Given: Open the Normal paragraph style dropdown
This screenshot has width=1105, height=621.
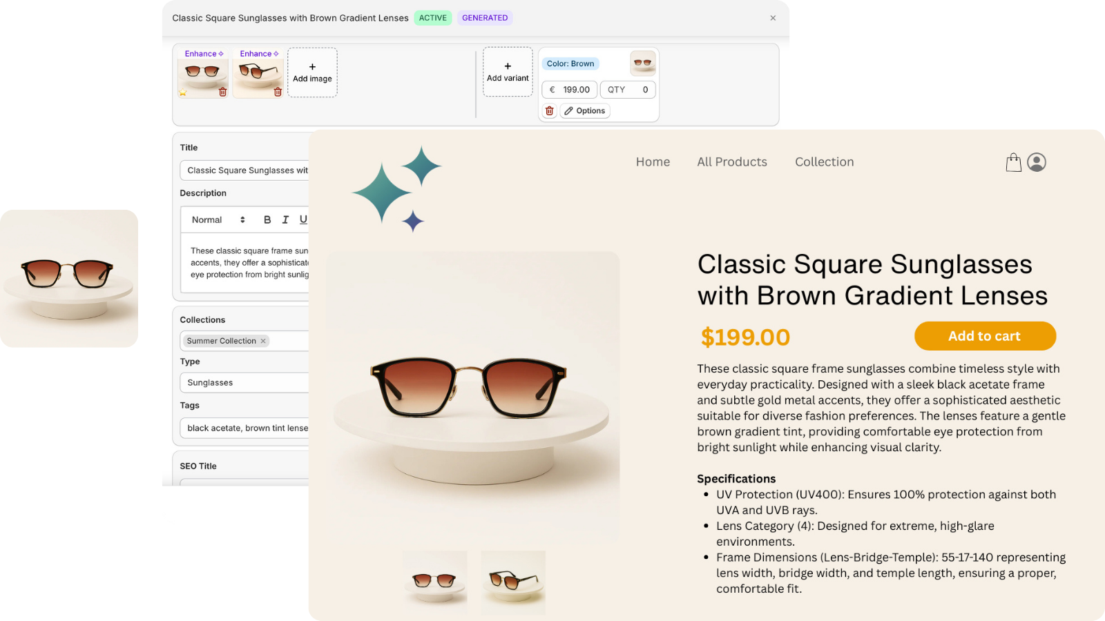Looking at the screenshot, I should (x=216, y=219).
